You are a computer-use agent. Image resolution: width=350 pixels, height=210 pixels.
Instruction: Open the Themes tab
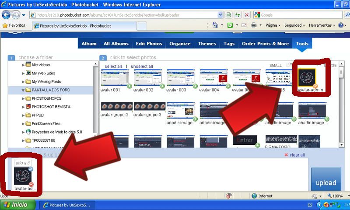click(x=207, y=43)
